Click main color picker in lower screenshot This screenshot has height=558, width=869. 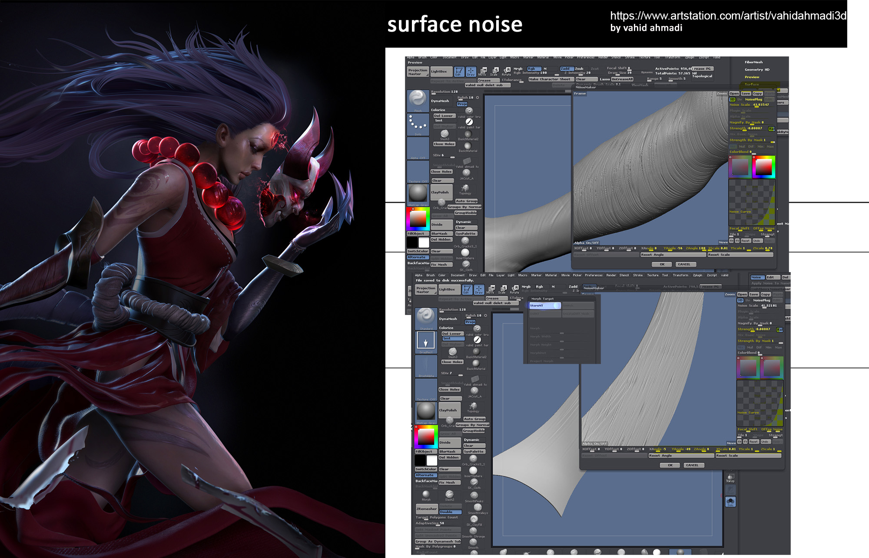pos(426,437)
